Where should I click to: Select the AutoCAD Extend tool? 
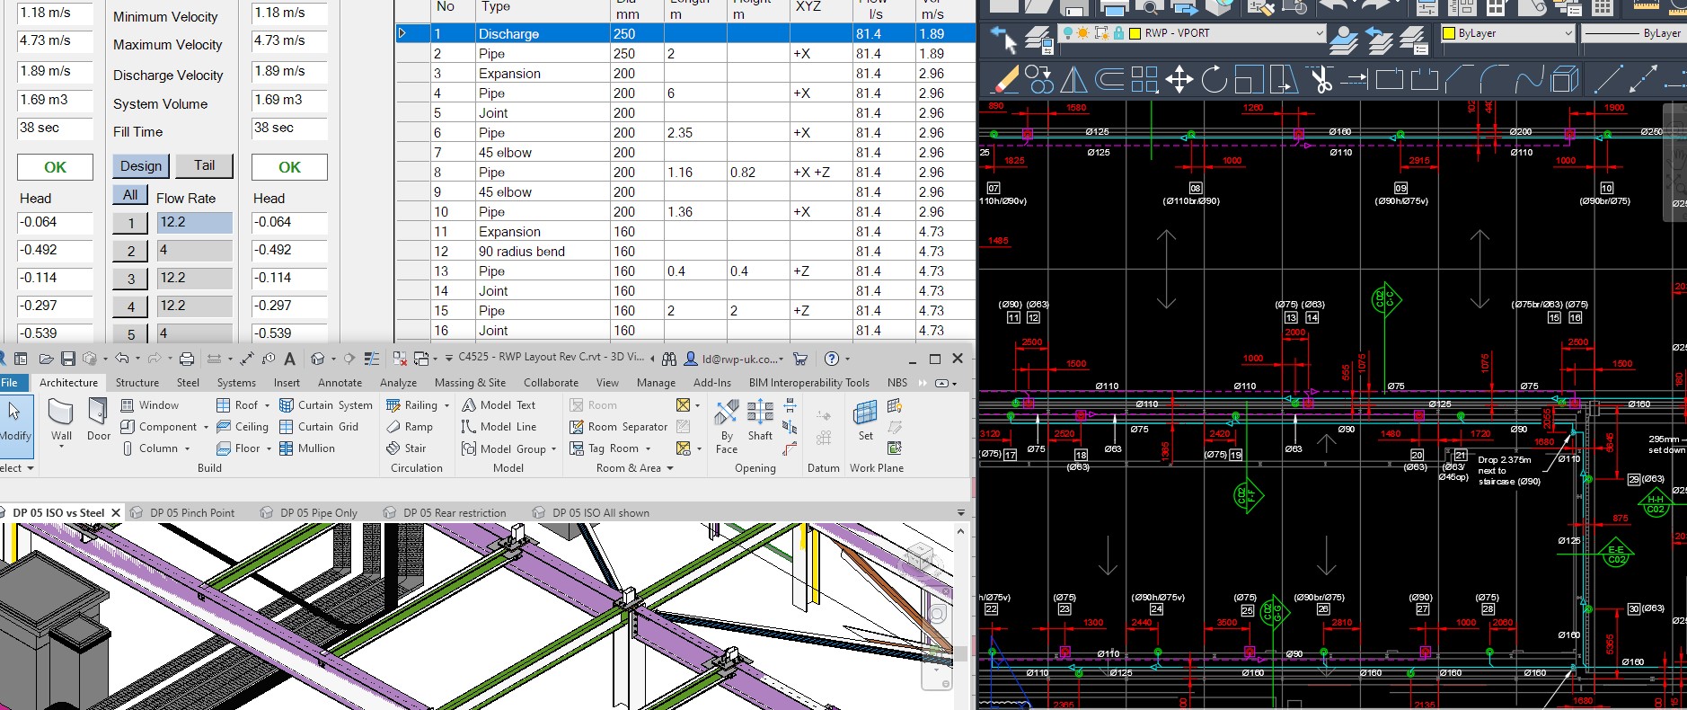pos(1355,79)
